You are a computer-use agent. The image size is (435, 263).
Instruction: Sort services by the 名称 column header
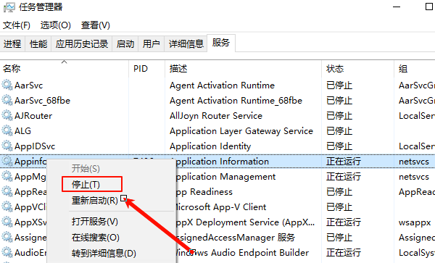(x=12, y=68)
